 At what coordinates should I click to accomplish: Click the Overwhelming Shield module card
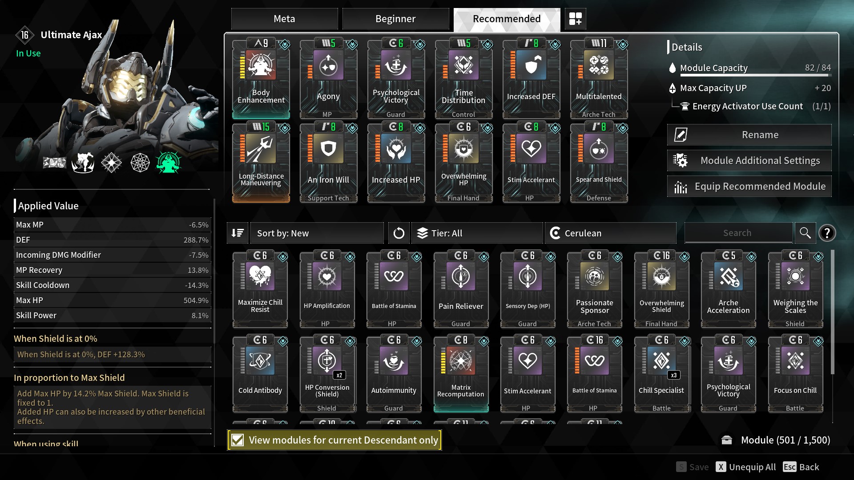pyautogui.click(x=661, y=290)
